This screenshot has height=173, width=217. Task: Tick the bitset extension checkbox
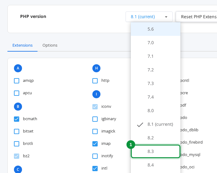click(17, 131)
